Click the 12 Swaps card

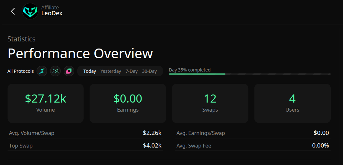pyautogui.click(x=210, y=103)
